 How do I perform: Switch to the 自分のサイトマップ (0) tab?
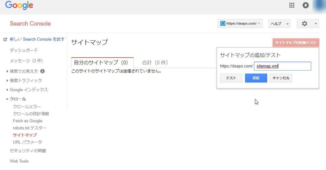102,62
